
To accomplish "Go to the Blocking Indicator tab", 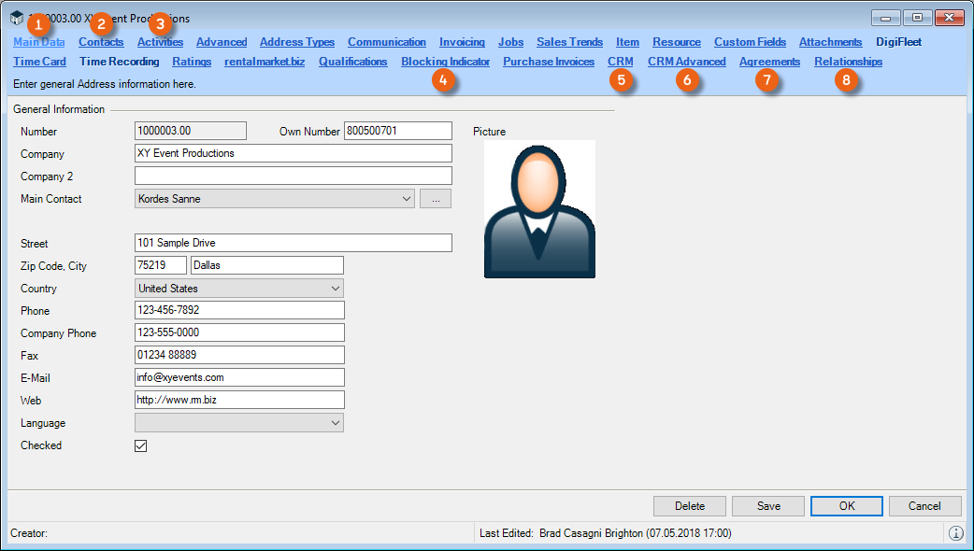I will [445, 62].
